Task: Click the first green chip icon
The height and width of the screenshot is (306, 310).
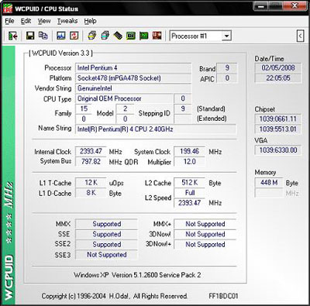Action: click(x=131, y=36)
